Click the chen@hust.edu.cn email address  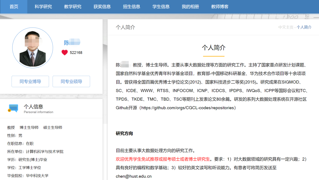[134, 176]
